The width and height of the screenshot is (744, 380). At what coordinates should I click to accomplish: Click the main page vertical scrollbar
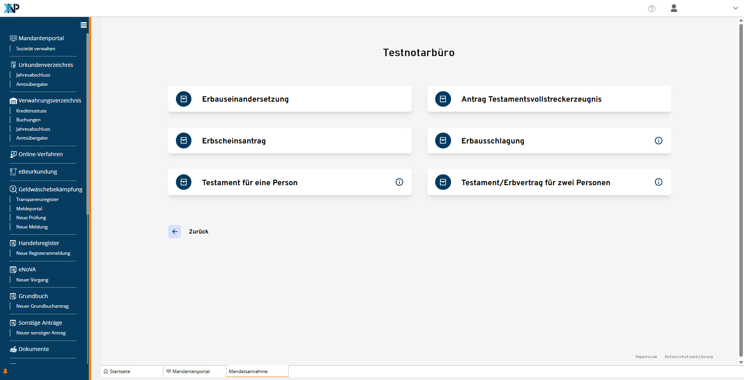(x=741, y=189)
